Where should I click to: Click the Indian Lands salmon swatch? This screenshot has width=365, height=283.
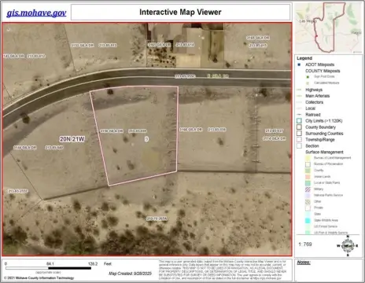click(x=308, y=177)
